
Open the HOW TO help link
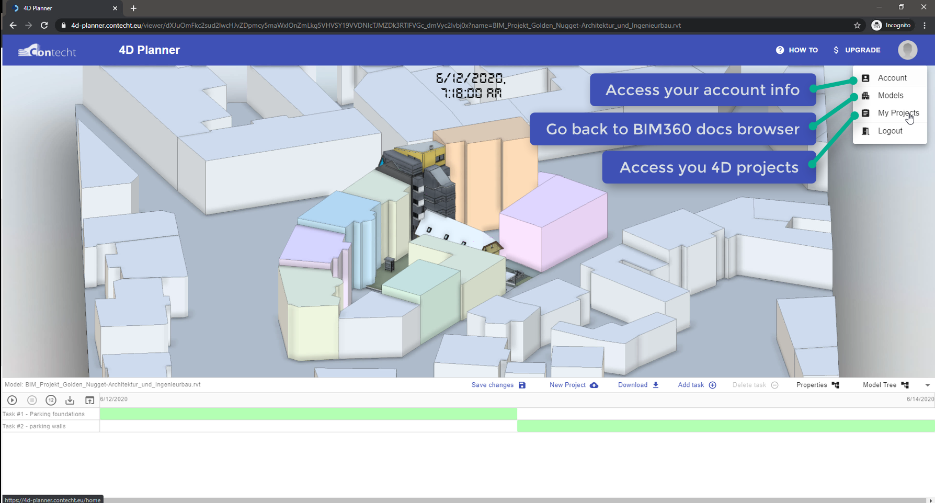[x=797, y=50]
